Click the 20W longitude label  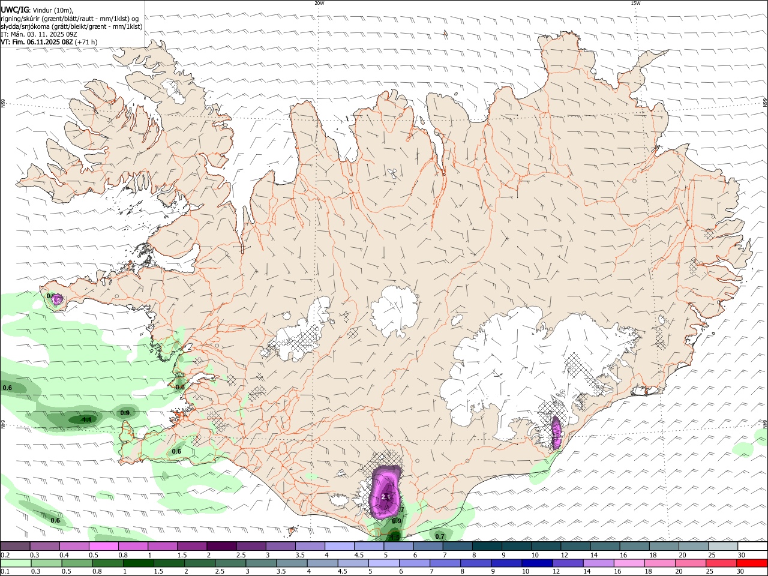[319, 3]
